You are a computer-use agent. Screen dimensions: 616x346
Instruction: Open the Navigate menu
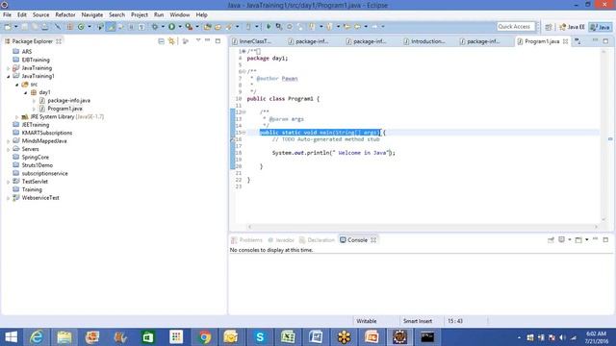tap(92, 14)
